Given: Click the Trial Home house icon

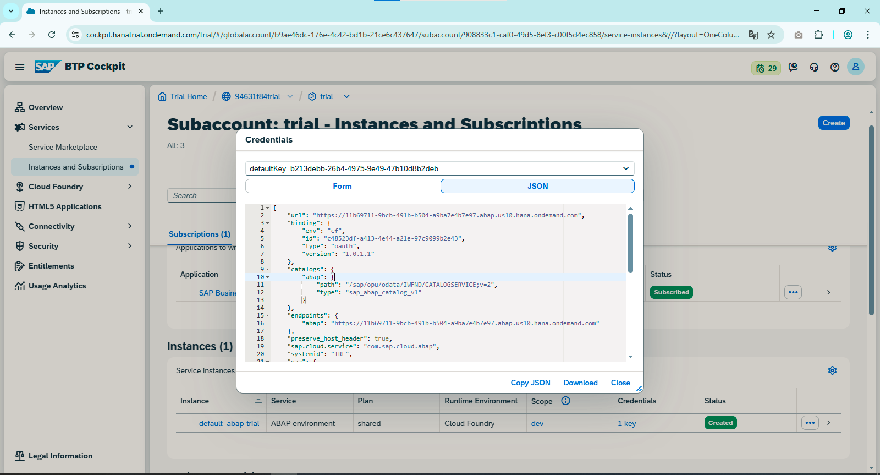Looking at the screenshot, I should (162, 96).
